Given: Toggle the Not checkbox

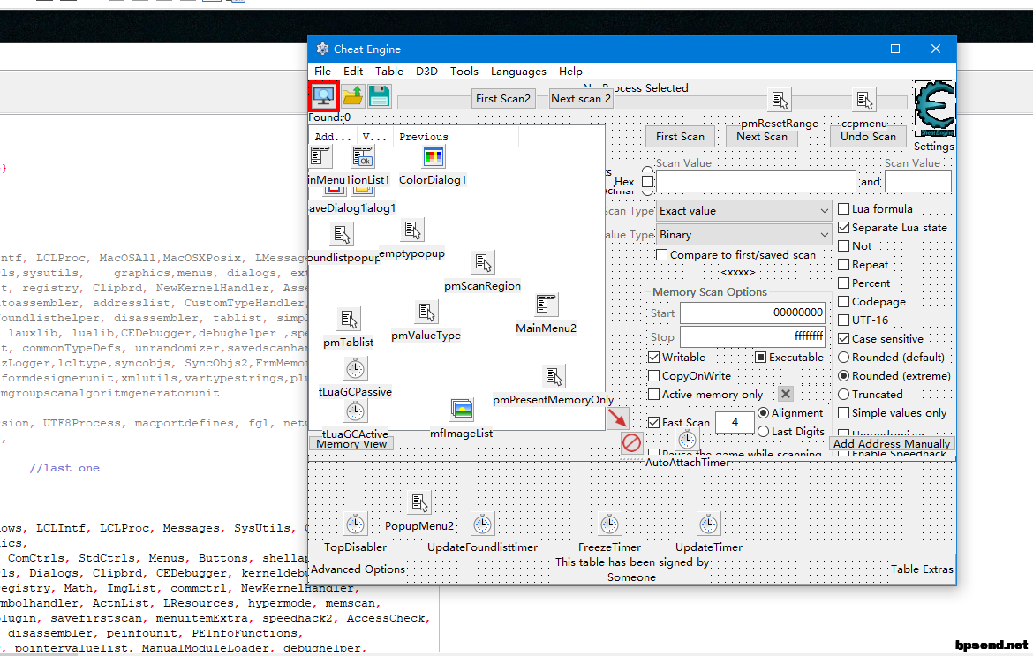Looking at the screenshot, I should click(x=843, y=245).
